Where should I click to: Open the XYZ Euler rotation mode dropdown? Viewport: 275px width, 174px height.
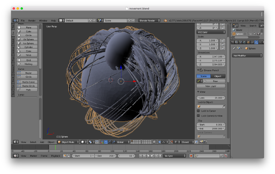point(211,32)
